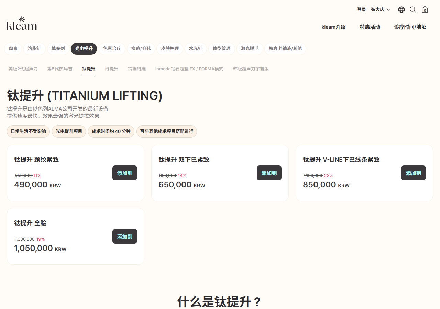Click the struck-through 800,000 original price

point(168,176)
